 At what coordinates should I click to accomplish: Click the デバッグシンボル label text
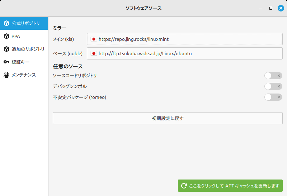click(70, 86)
